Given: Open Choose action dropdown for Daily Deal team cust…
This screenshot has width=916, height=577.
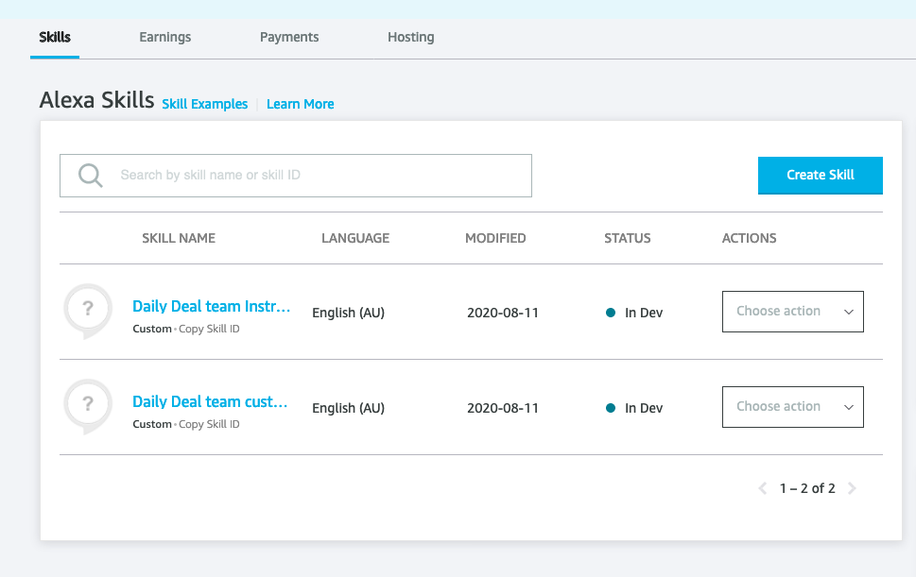Looking at the screenshot, I should click(793, 407).
